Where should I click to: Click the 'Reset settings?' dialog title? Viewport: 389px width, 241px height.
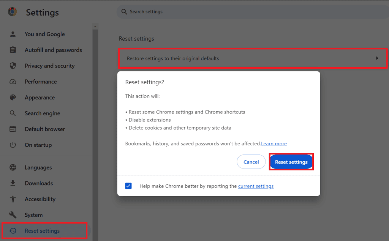[145, 82]
